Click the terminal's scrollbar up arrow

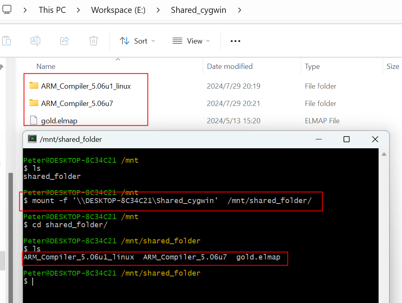click(x=384, y=154)
